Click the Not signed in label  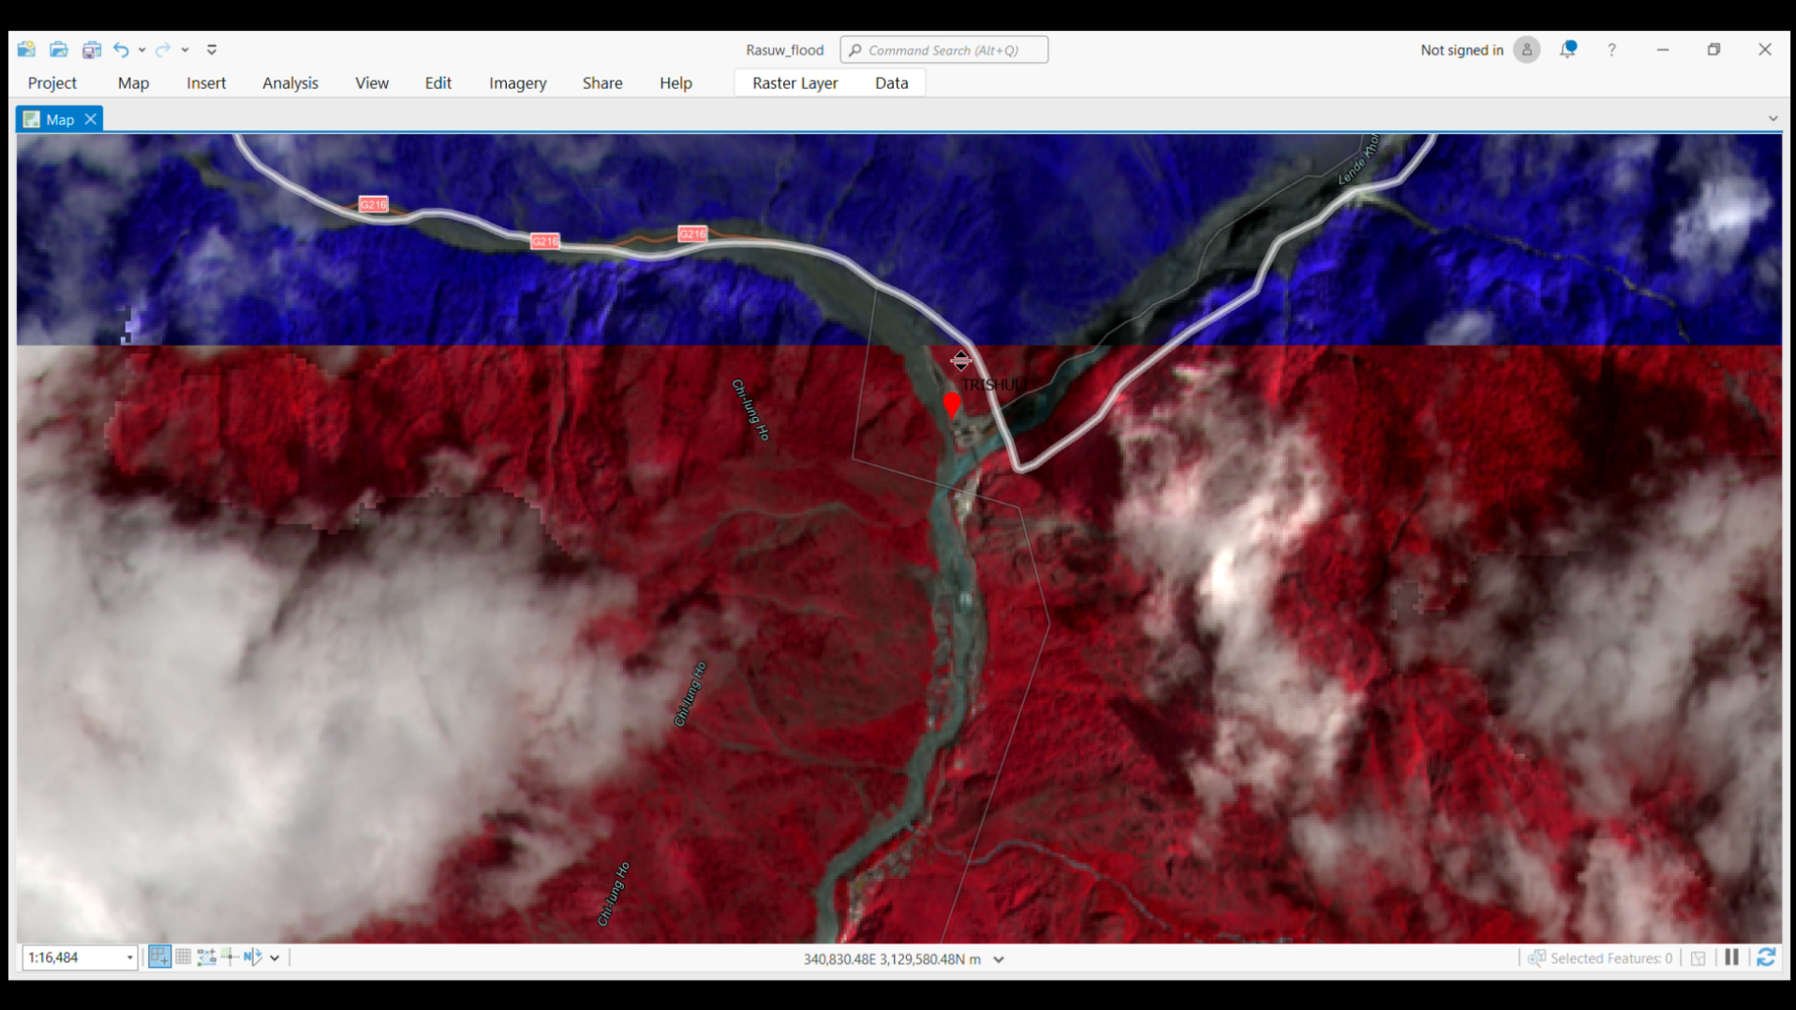(x=1462, y=50)
